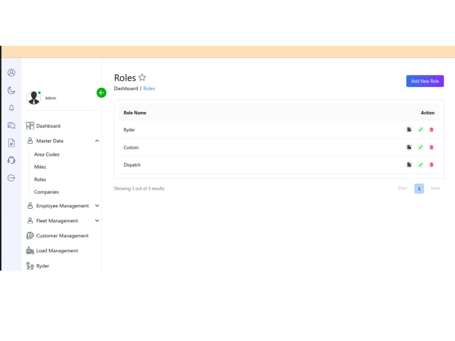This screenshot has height=341, width=455.
Task: Open Area Codes submenu item
Action: (x=47, y=155)
